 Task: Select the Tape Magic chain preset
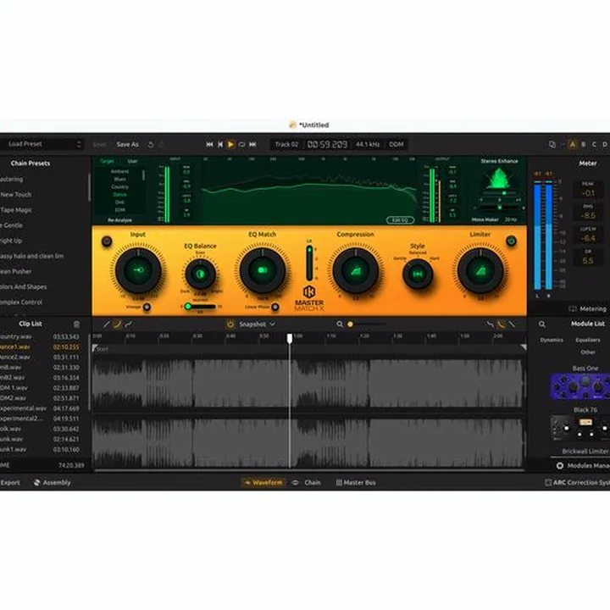(x=16, y=210)
